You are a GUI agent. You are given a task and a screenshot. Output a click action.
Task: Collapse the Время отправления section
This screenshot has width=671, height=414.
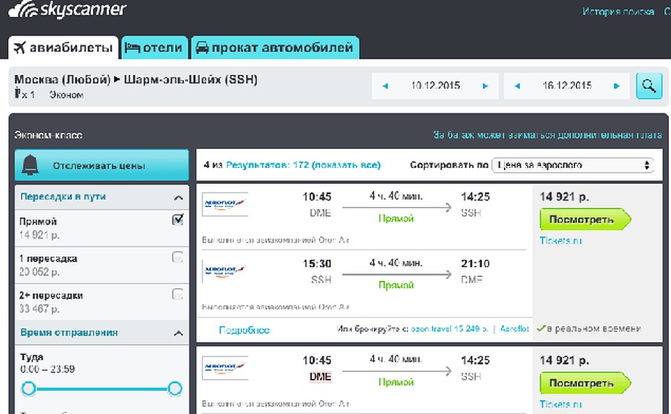coord(178,333)
